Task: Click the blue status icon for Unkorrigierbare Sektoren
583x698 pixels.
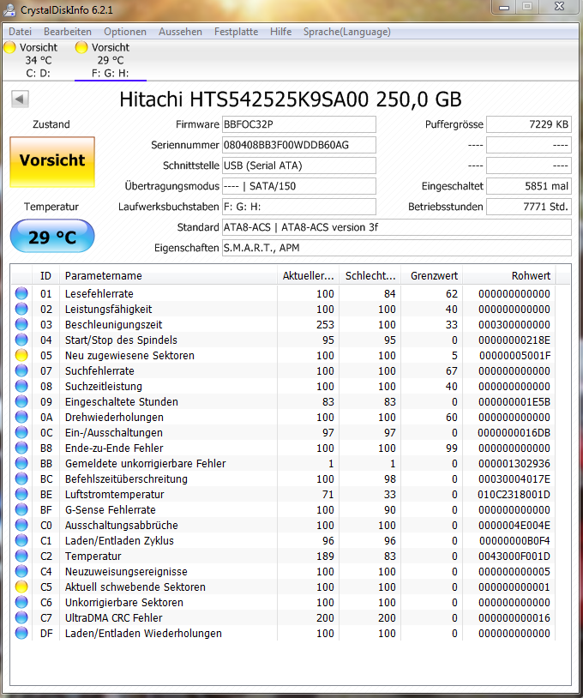Action: tap(21, 602)
